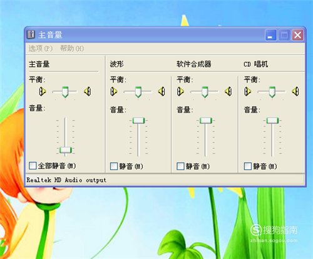Enable 全部静音 checkbox for master volume

pyautogui.click(x=33, y=166)
